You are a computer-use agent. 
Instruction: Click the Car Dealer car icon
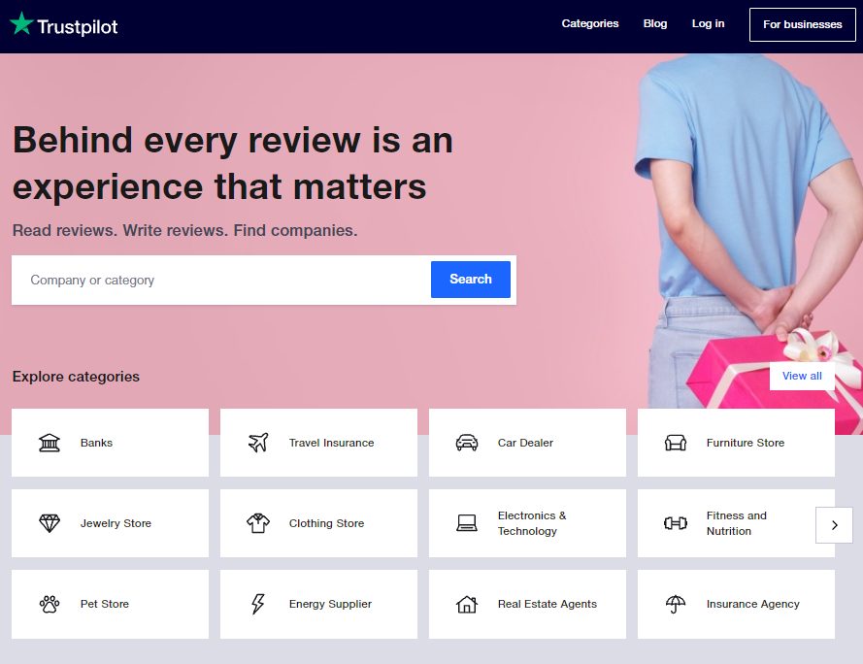(467, 443)
